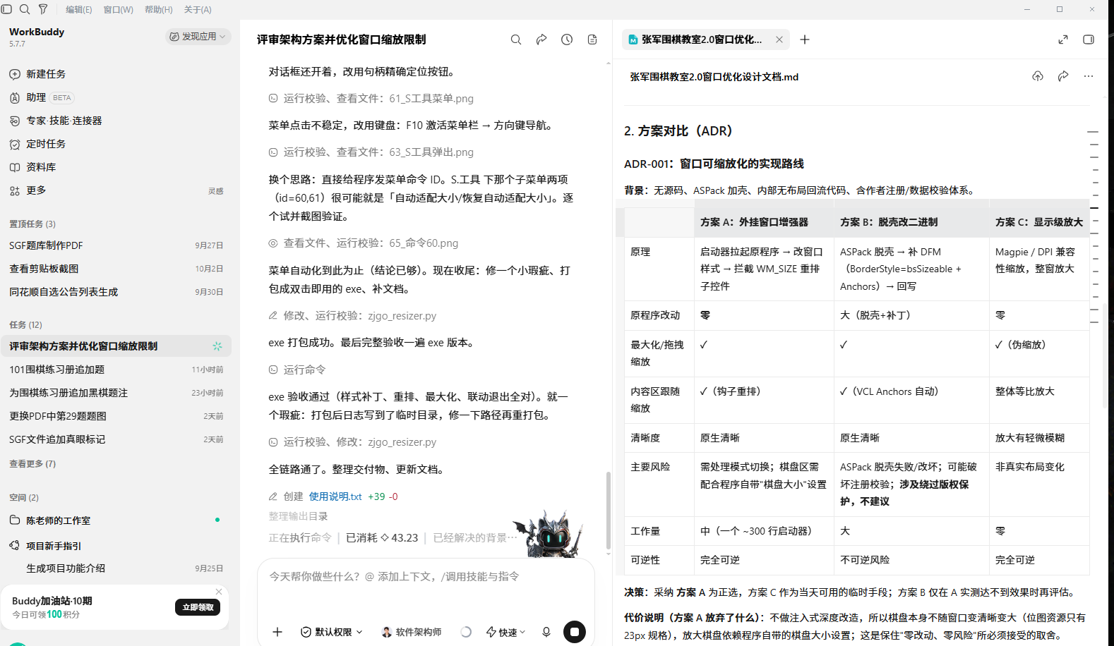Start voice input with microphone
The height and width of the screenshot is (646, 1114).
coord(546,632)
